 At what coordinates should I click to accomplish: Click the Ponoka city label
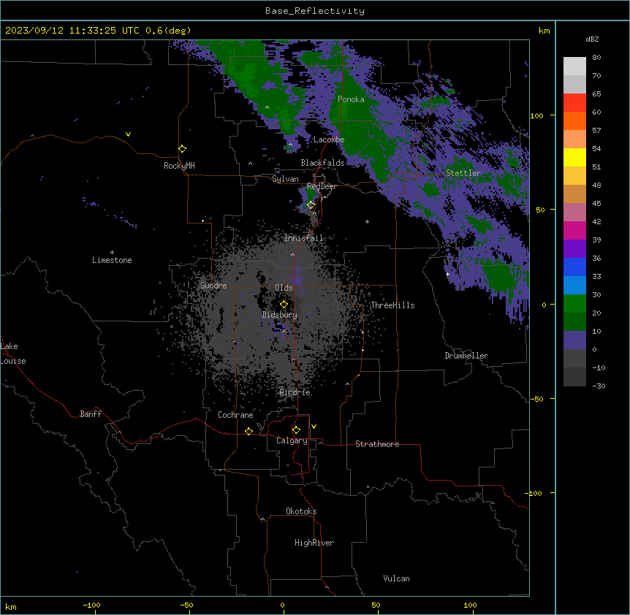tap(351, 99)
